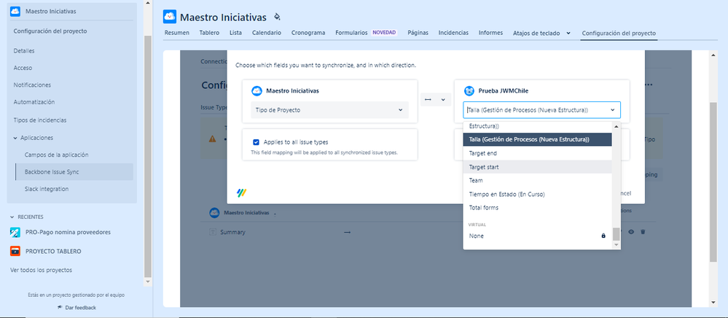Click the lock icon next to None
This screenshot has width=728, height=318.
click(603, 236)
